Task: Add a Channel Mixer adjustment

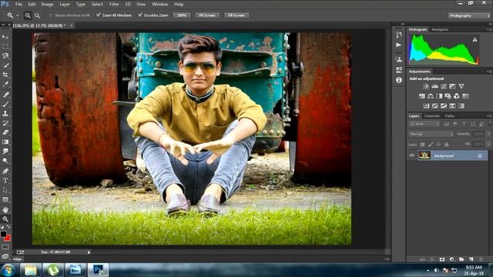Action: [457, 96]
